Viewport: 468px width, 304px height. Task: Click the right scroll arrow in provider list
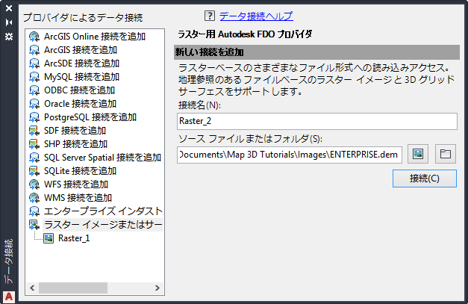157,288
